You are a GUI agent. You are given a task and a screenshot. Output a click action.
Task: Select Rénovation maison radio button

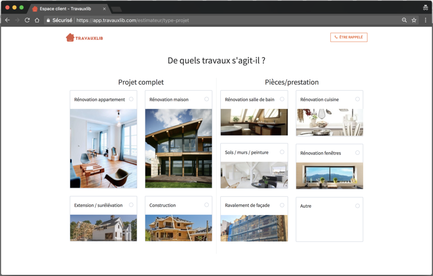[x=206, y=99]
